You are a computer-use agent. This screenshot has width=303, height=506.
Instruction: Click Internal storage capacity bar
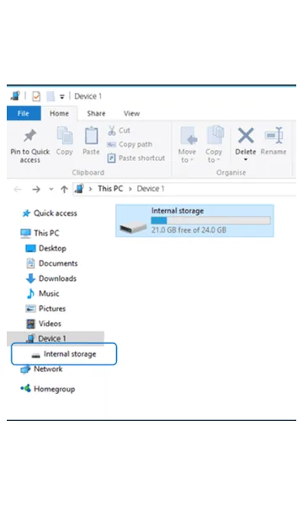coord(211,220)
